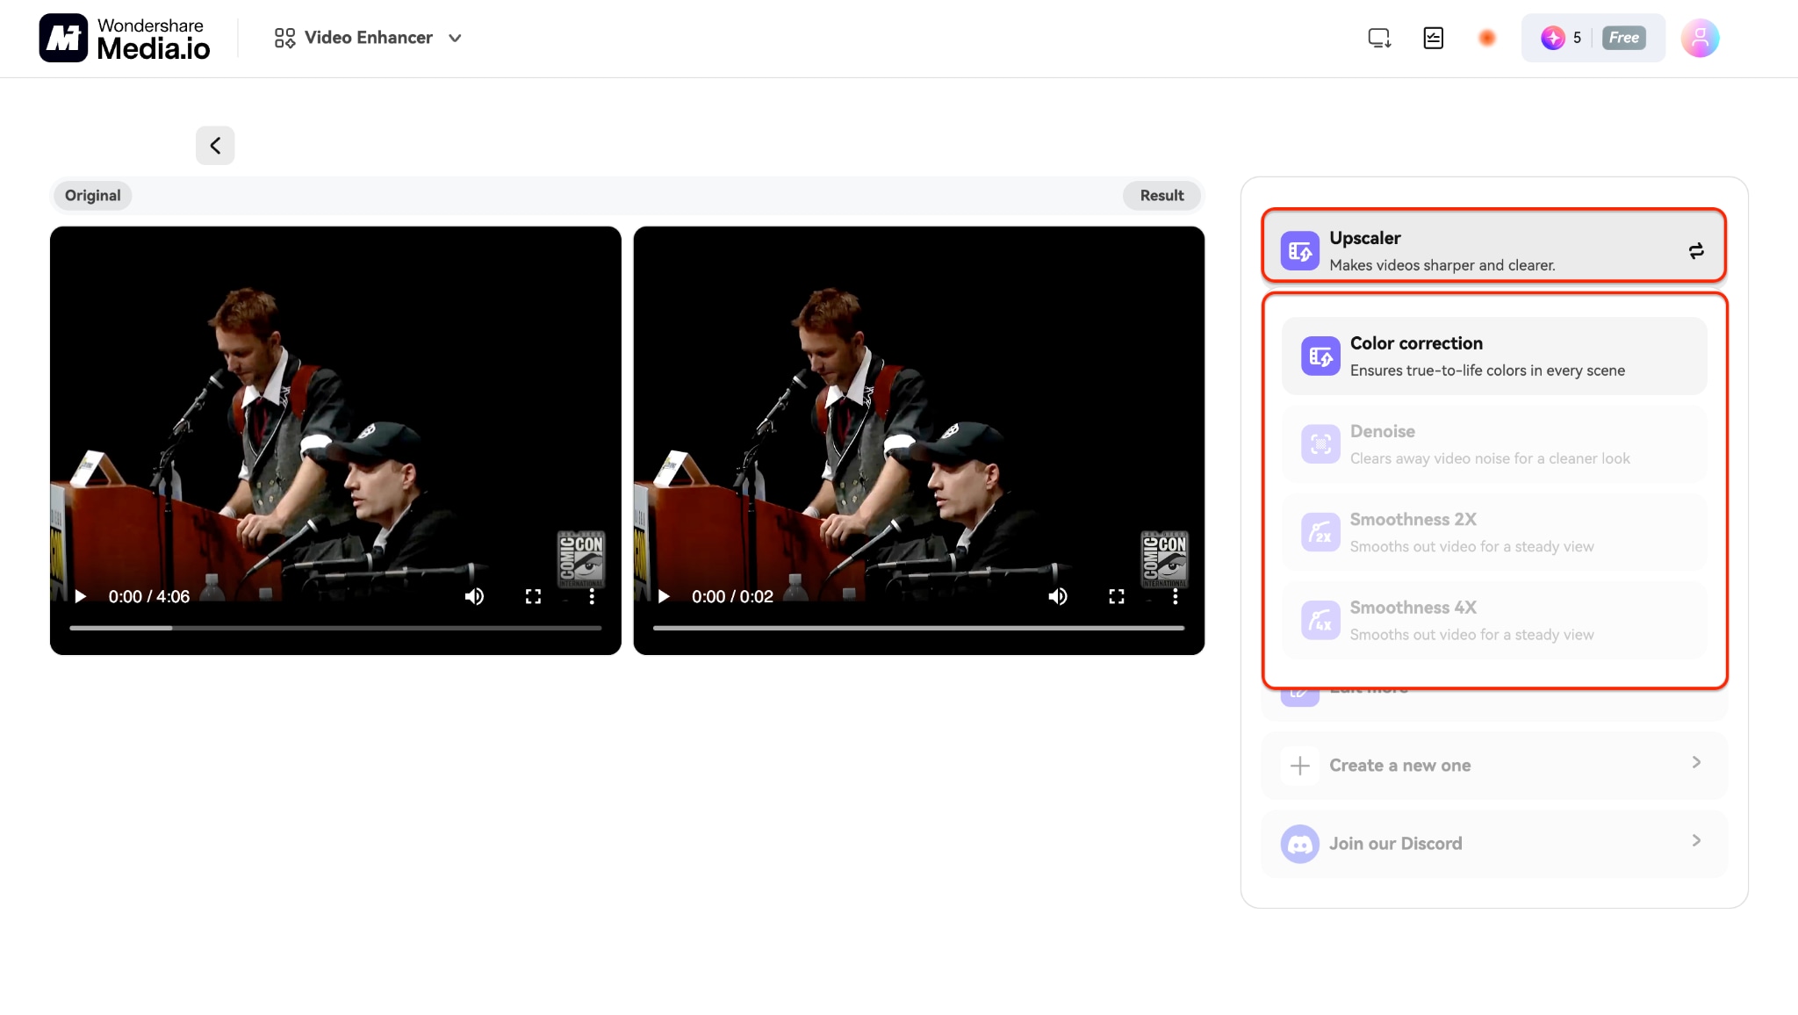Mute the result video volume

[1058, 597]
